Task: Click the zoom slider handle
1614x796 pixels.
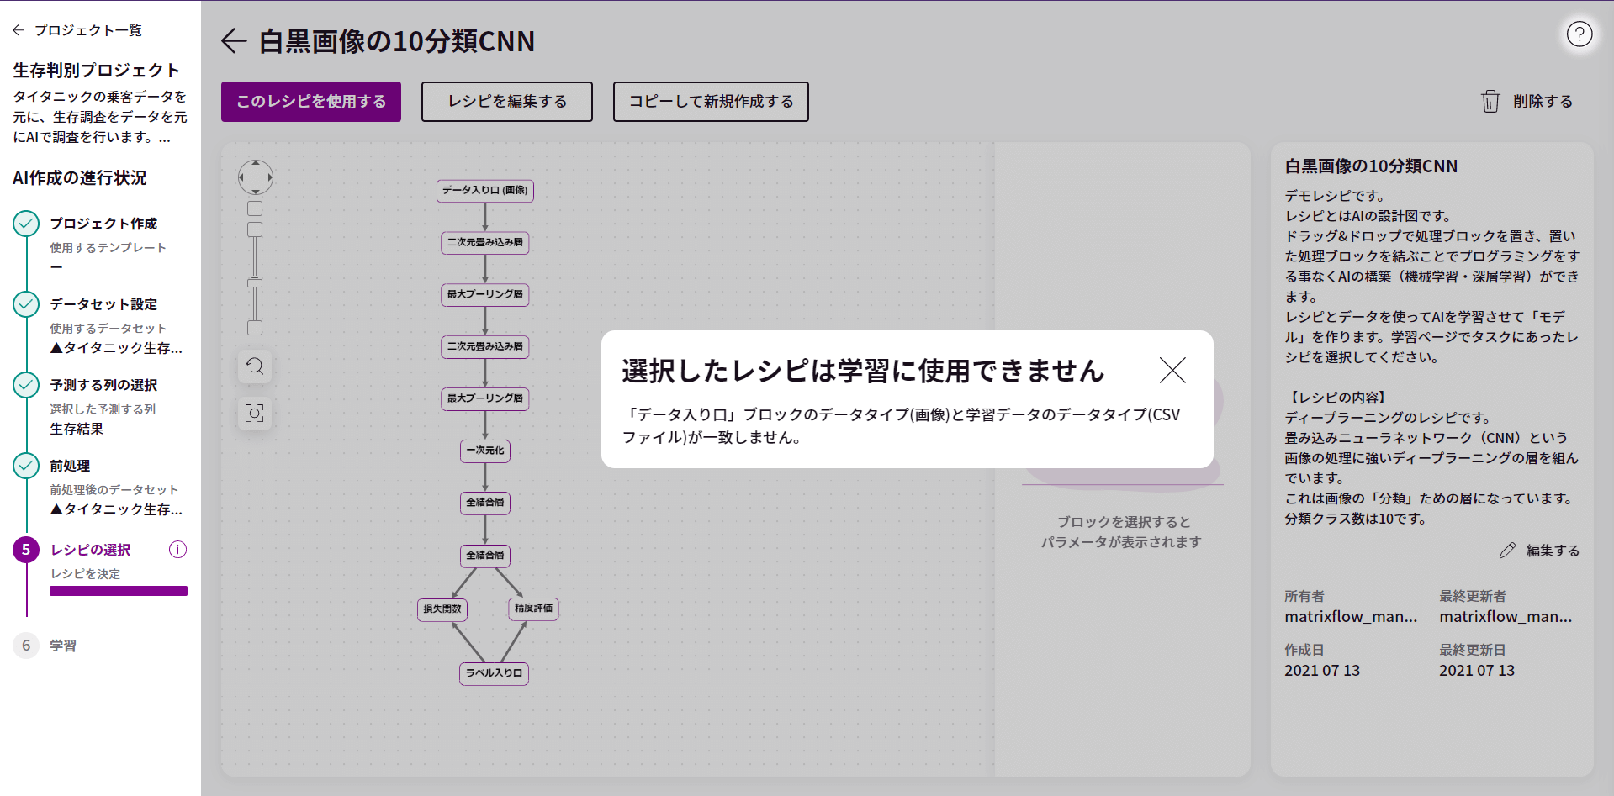Action: [255, 283]
